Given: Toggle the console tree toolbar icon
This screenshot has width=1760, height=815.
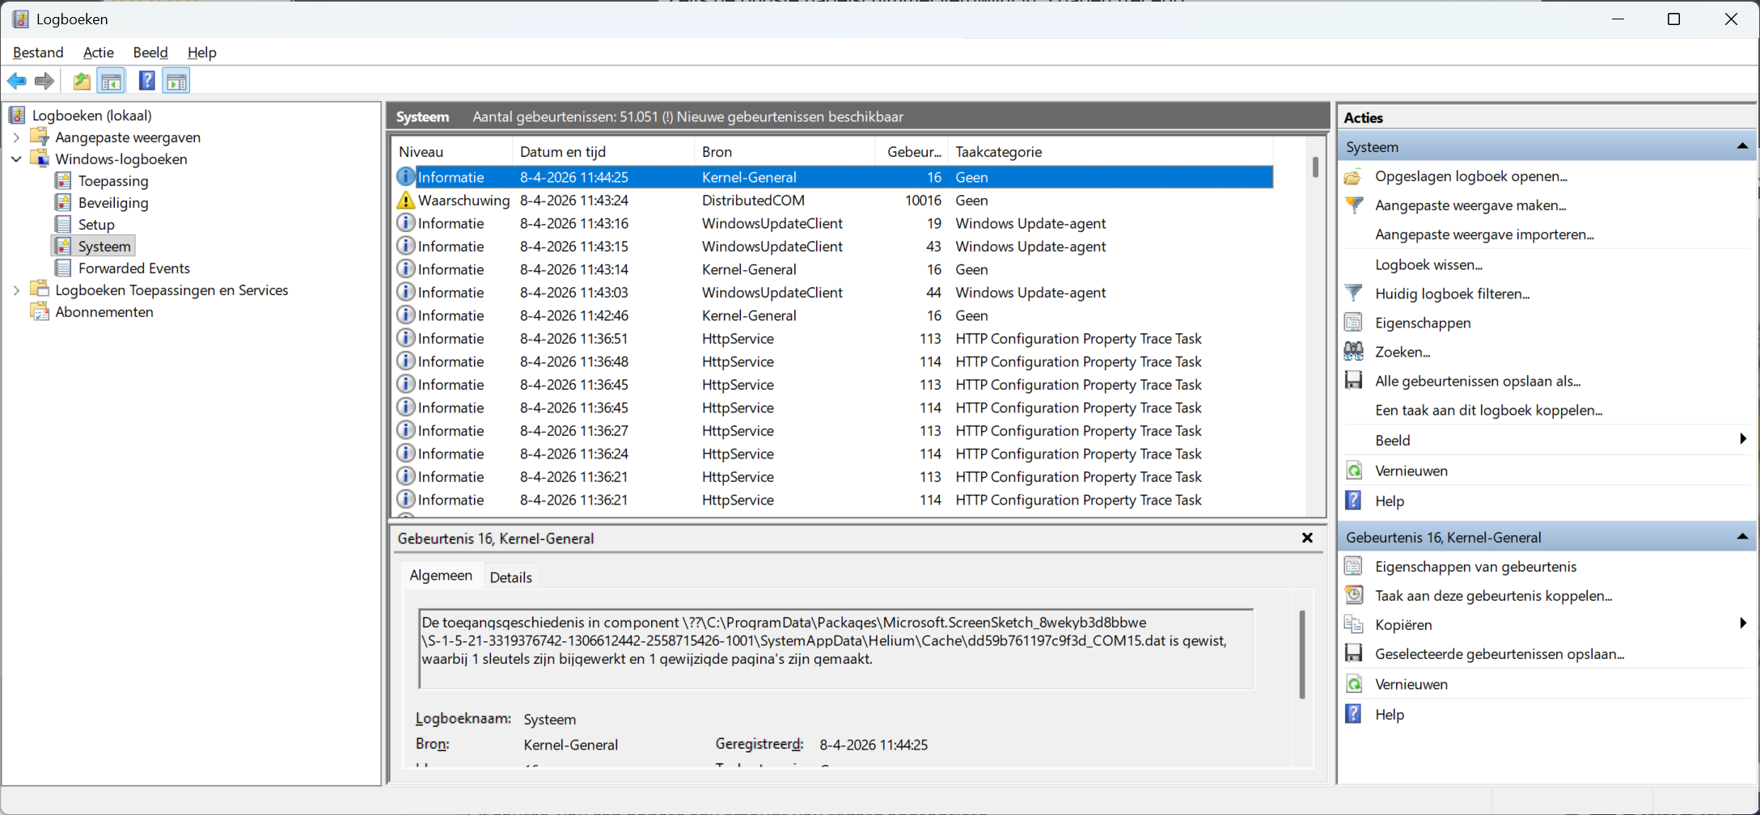Looking at the screenshot, I should coord(112,81).
